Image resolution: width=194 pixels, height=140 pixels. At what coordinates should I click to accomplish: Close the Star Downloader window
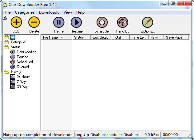184,3
